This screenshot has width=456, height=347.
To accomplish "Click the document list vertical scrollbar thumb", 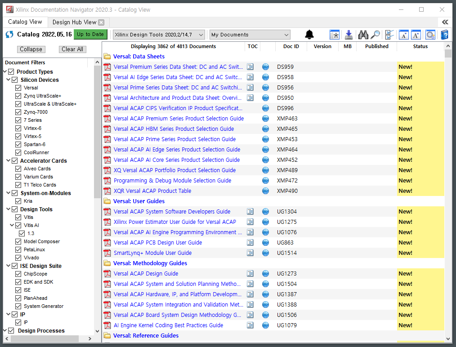I will pos(448,54).
